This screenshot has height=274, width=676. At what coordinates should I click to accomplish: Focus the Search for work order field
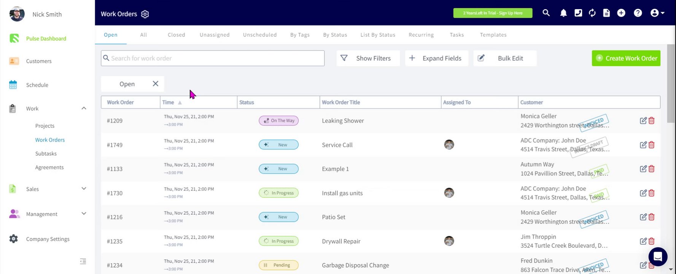213,58
